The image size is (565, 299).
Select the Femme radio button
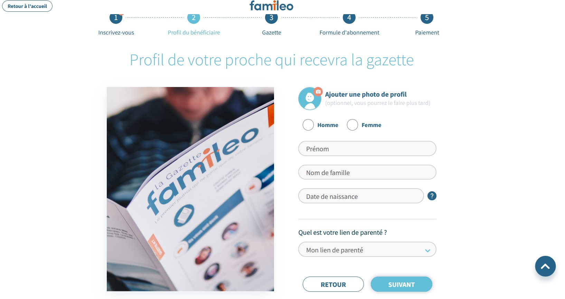click(x=352, y=125)
